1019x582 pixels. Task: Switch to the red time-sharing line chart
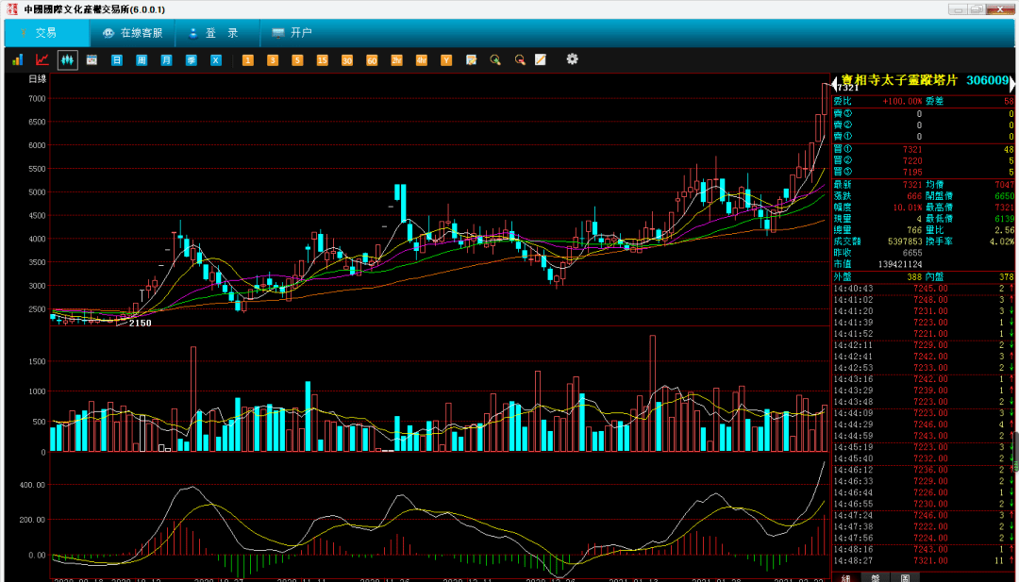coord(42,59)
